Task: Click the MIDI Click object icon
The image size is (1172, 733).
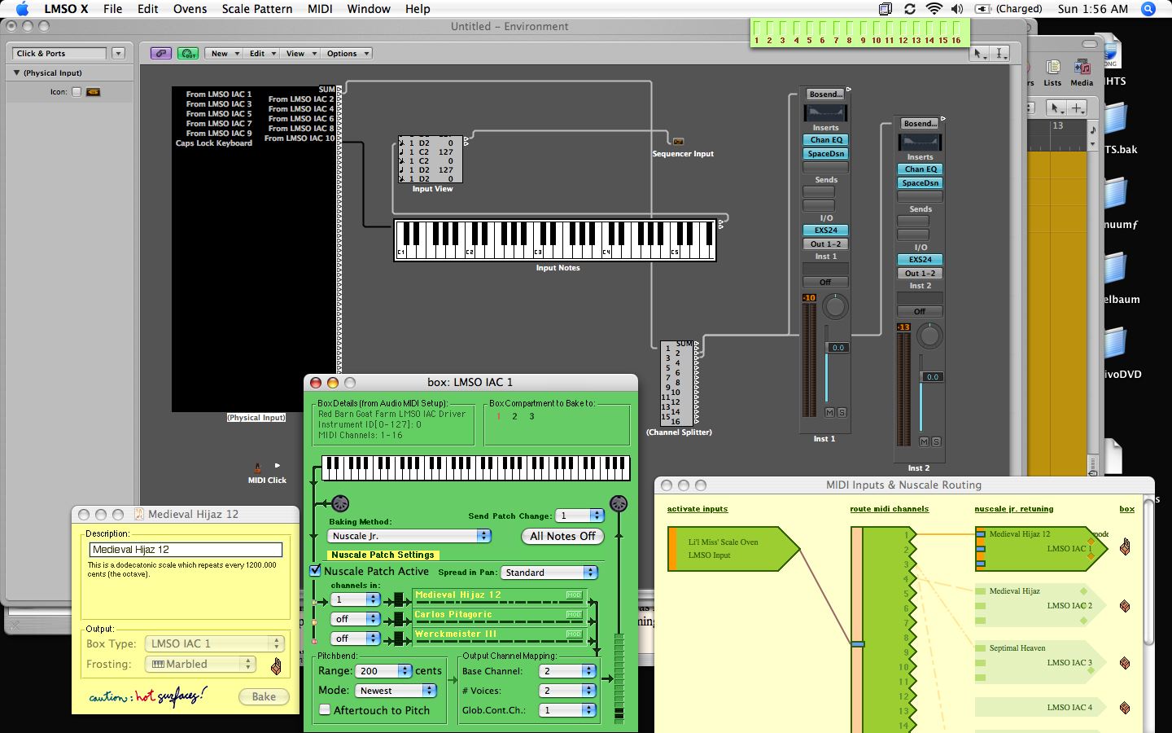Action: pos(257,468)
